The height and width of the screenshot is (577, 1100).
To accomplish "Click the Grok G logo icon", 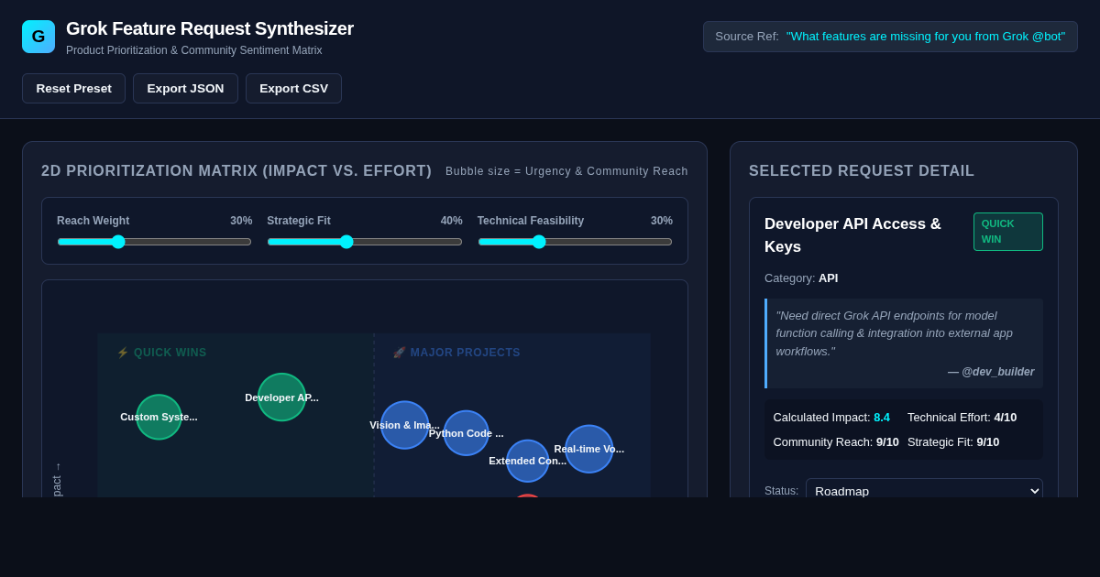I will click(x=38, y=37).
